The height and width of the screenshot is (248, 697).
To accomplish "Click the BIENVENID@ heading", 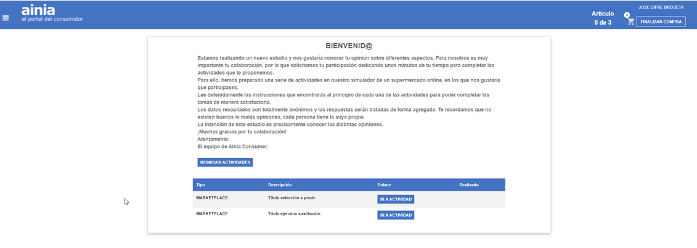I will click(x=349, y=46).
